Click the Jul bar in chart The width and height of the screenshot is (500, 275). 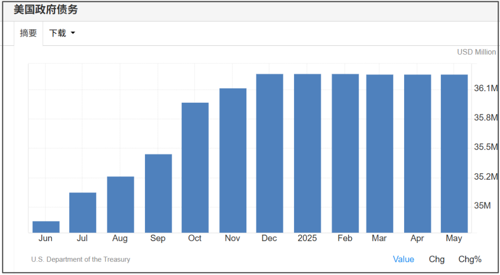pos(82,212)
